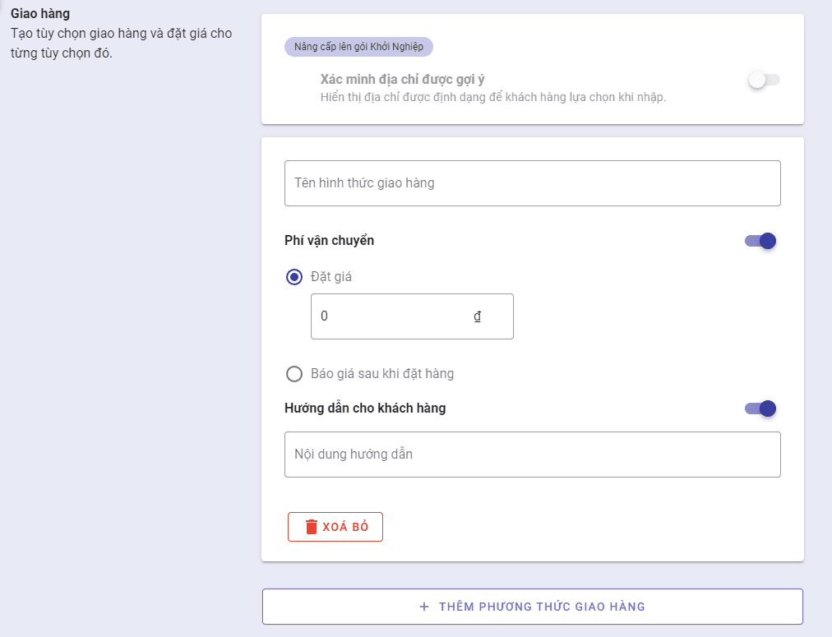832x637 pixels.
Task: Click the plus icon for adding delivery method
Action: 424,607
